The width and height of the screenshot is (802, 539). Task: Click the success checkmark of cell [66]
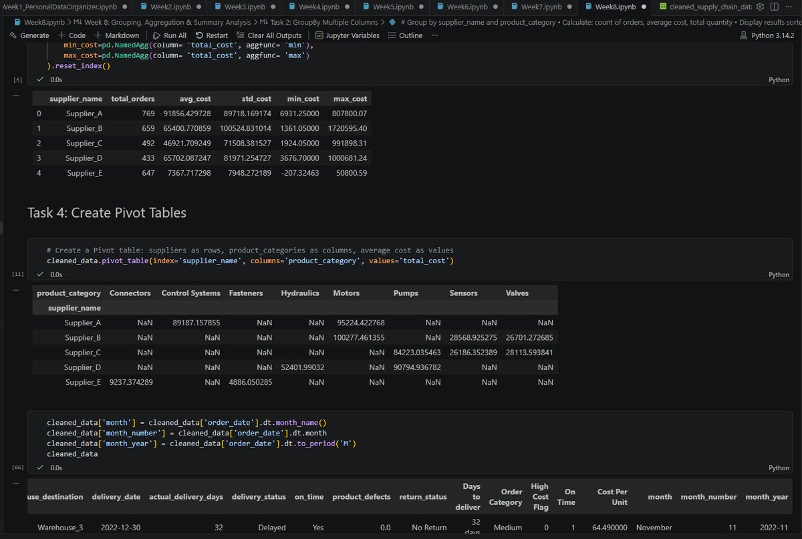[41, 468]
